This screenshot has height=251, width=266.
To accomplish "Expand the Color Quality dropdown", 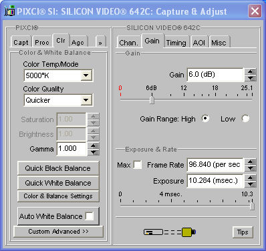I will (86, 100).
